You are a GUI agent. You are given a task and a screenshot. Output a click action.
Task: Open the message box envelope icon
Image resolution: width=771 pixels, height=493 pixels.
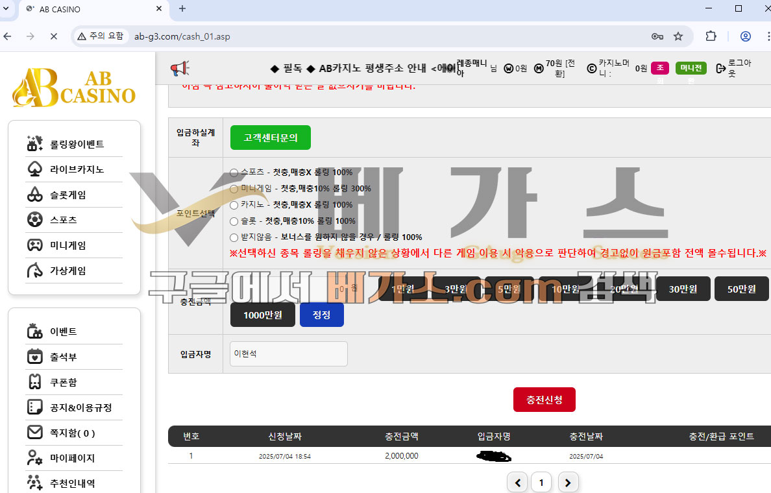point(34,433)
